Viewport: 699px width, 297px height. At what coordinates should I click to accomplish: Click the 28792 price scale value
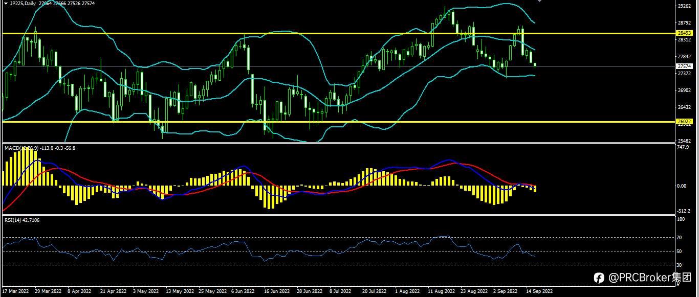click(684, 23)
